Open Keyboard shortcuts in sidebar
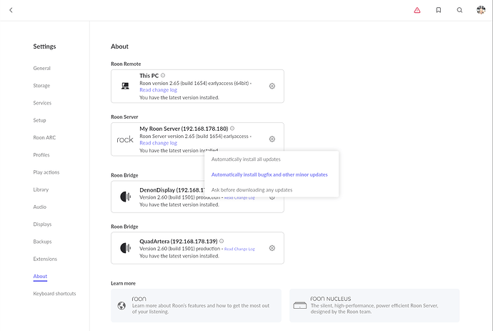Screen dimensions: 493x331 coord(54,294)
